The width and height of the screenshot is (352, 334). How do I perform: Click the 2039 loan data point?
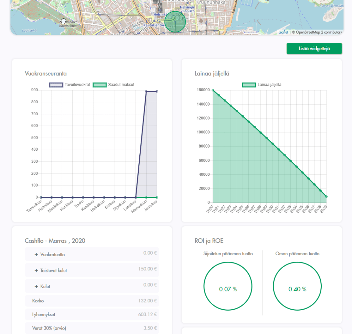(326, 197)
